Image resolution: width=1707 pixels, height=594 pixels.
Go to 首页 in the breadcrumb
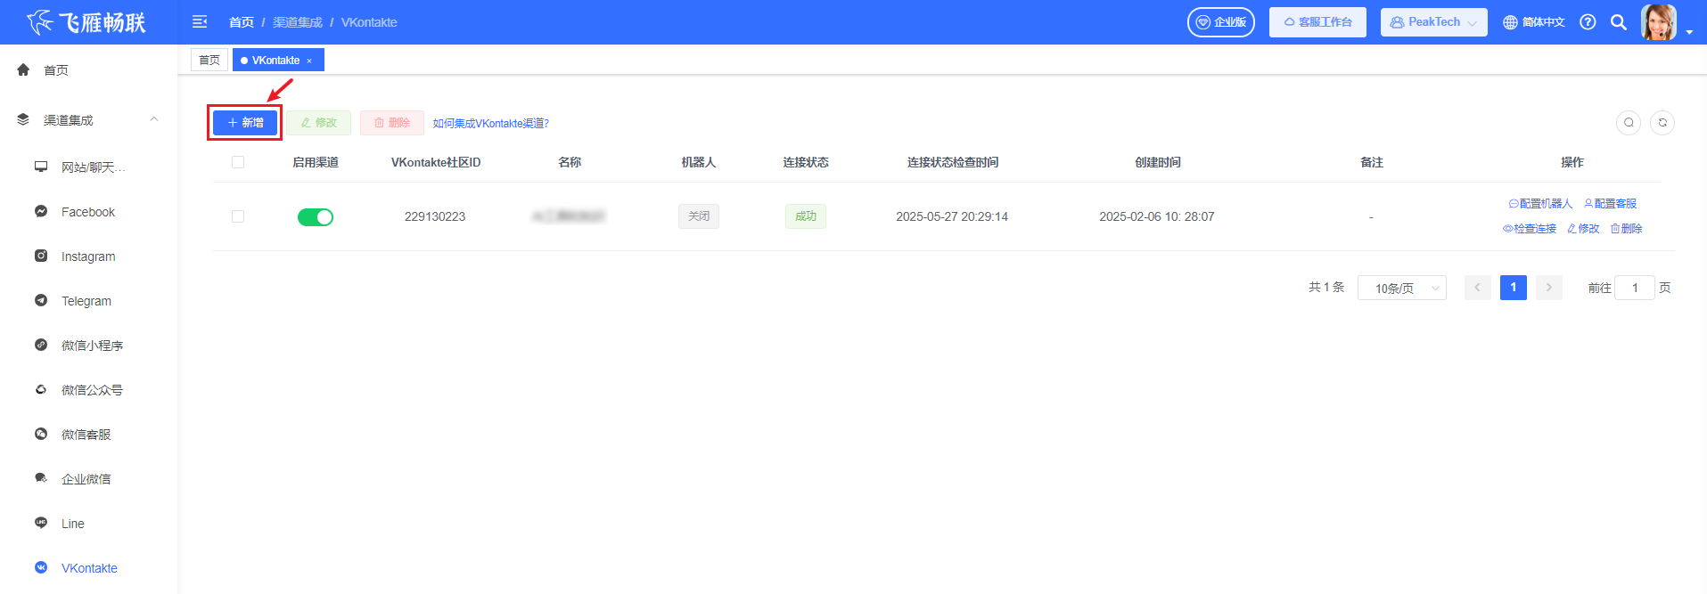point(242,22)
